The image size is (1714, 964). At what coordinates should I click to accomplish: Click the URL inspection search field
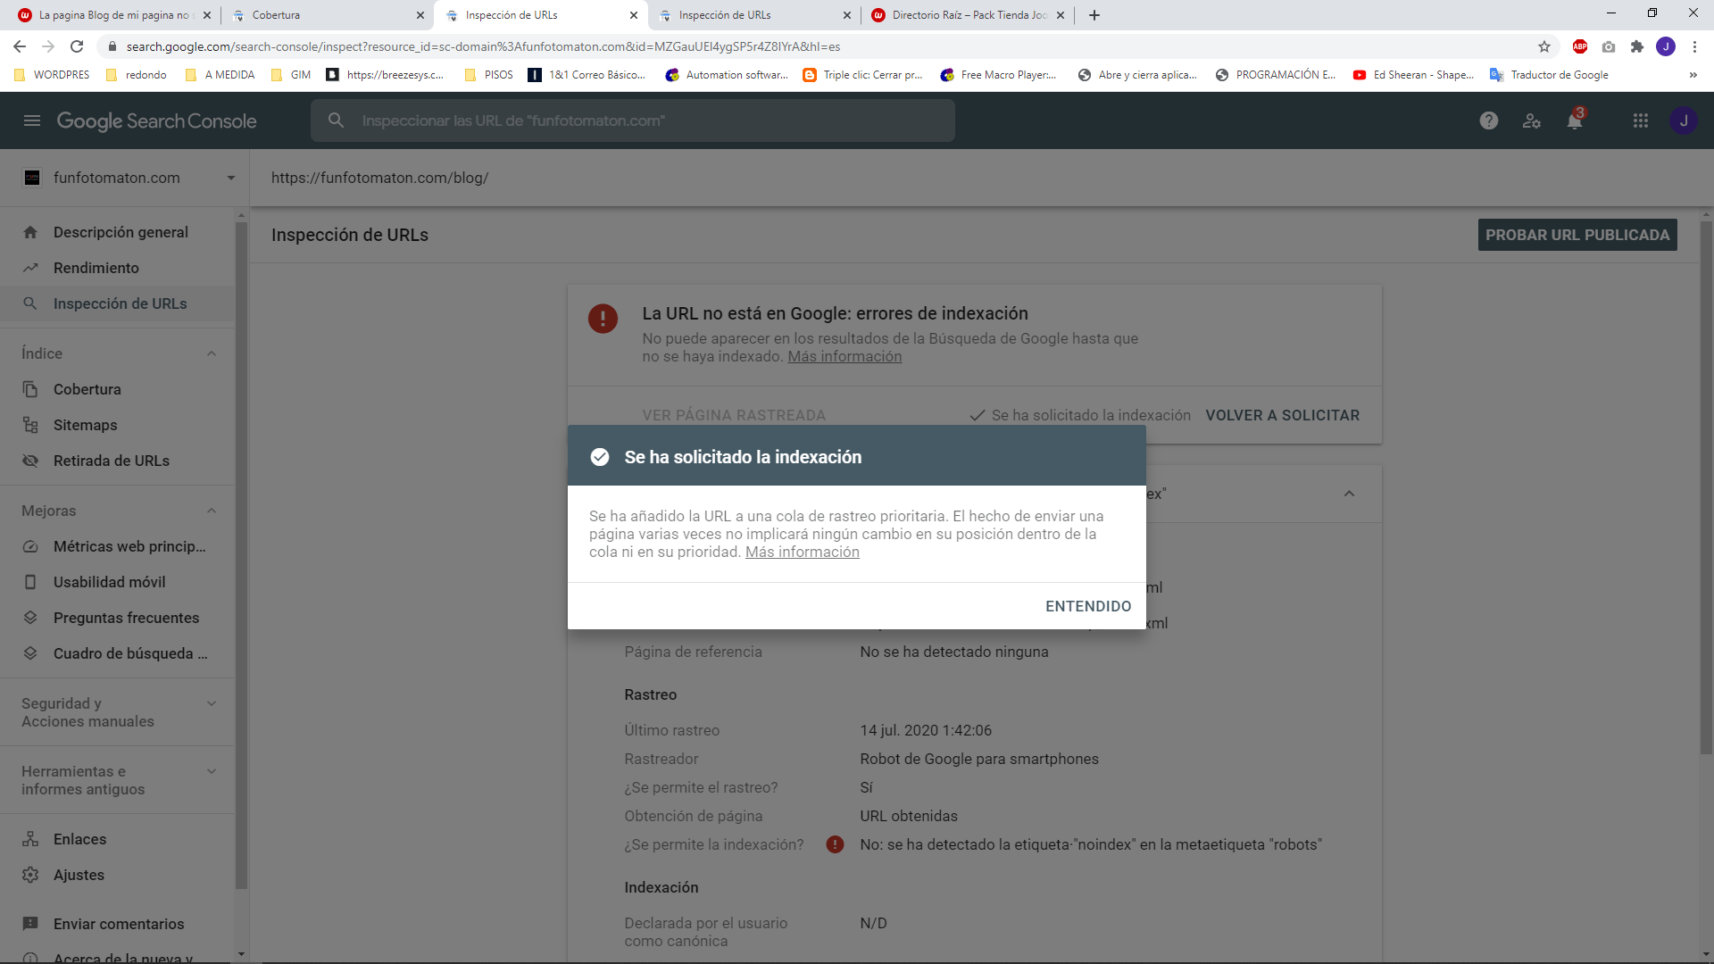[633, 120]
